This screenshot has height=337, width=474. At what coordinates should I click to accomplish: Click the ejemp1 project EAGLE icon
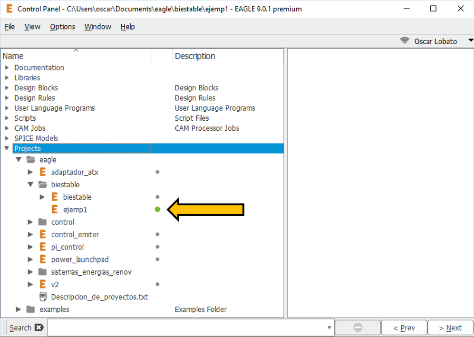tap(55, 210)
